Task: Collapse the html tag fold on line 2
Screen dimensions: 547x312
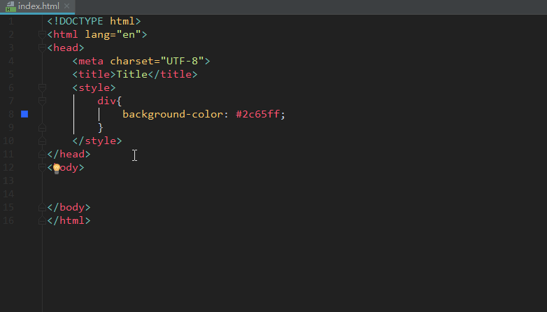Action: 42,34
